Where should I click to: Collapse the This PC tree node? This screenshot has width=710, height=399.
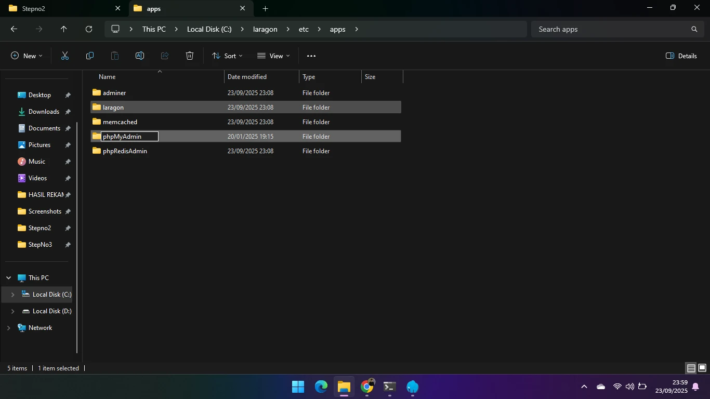pos(8,278)
